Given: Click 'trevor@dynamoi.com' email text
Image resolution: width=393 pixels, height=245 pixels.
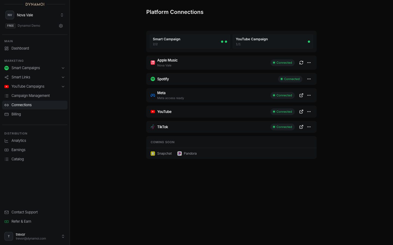Looking at the screenshot, I should [31, 238].
